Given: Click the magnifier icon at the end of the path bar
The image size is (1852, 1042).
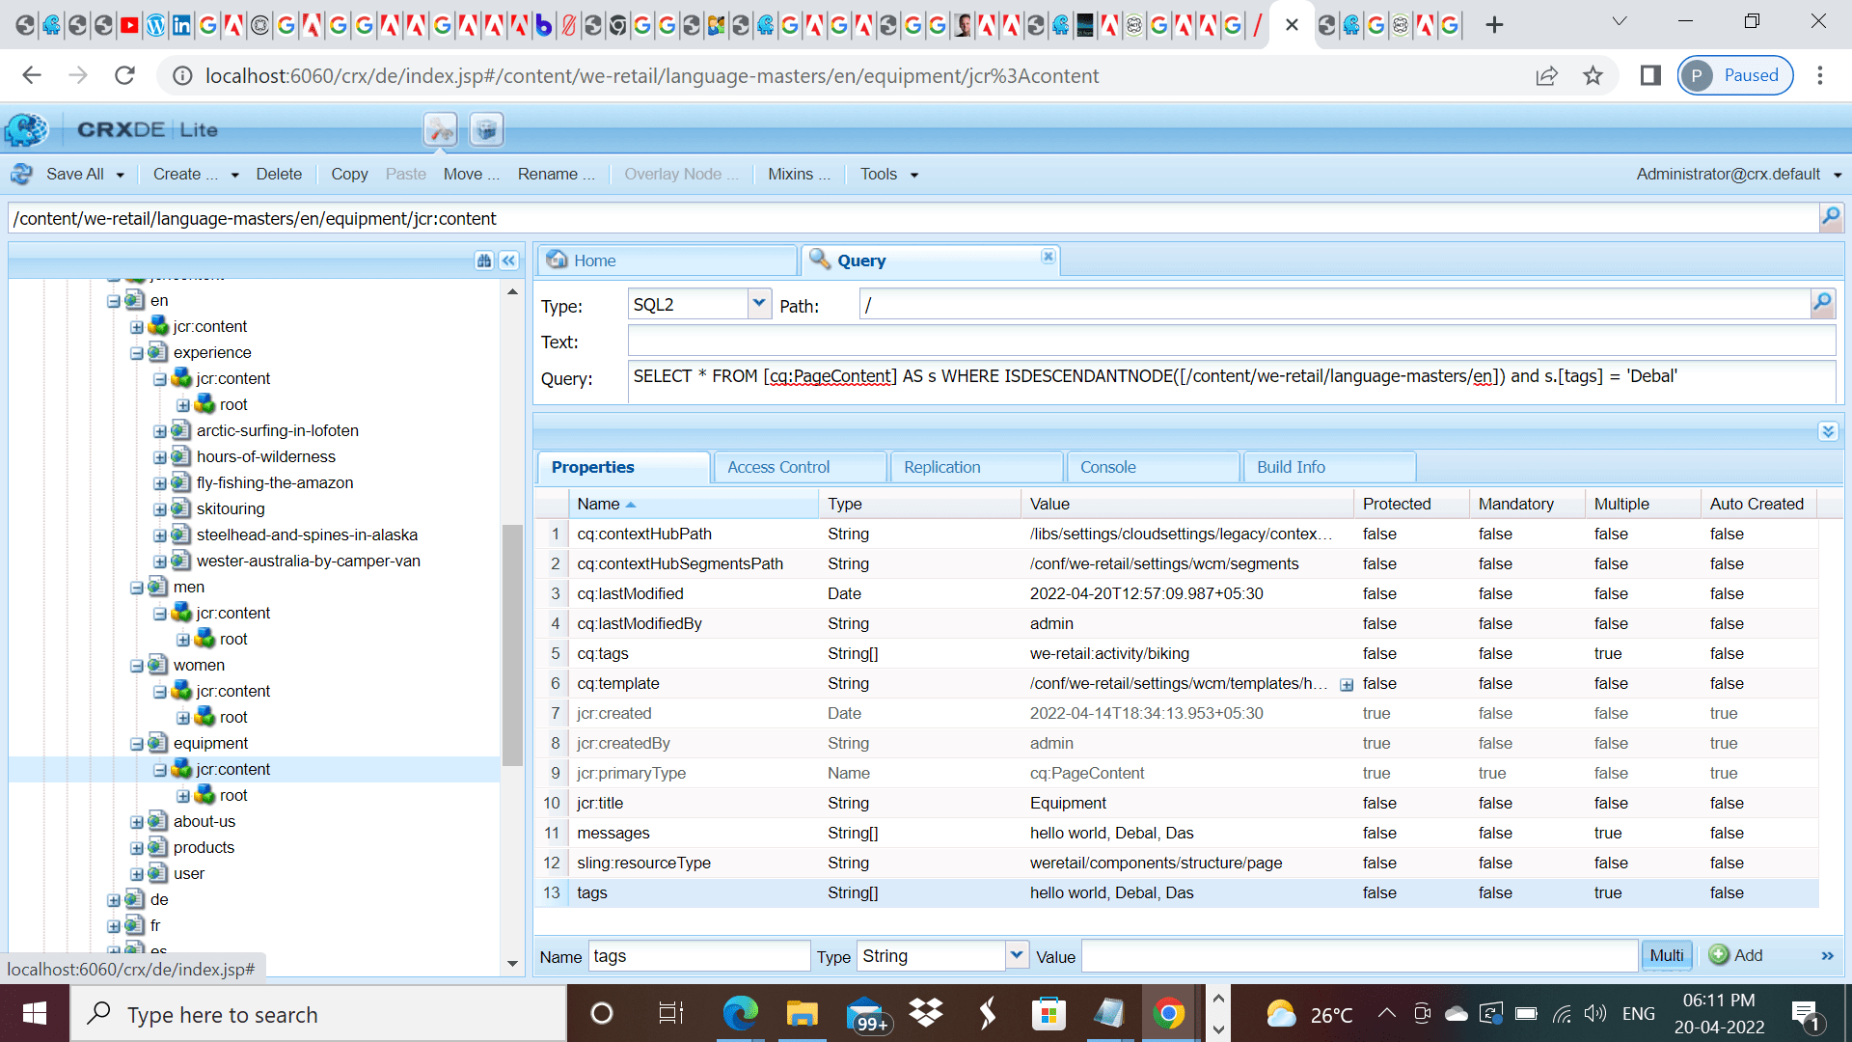Looking at the screenshot, I should point(1830,217).
